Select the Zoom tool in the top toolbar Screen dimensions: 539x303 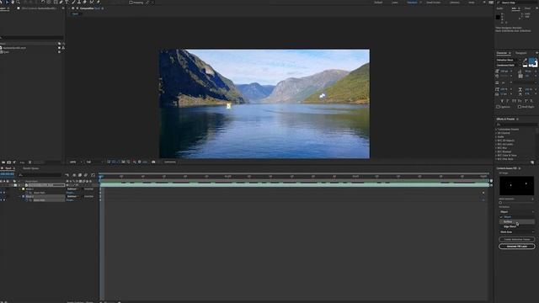19,2
